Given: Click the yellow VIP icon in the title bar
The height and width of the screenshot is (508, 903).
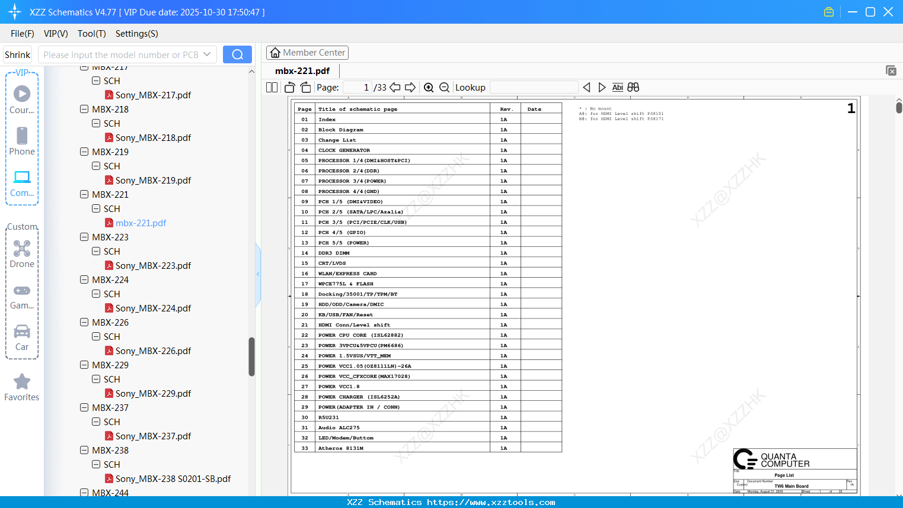Looking at the screenshot, I should [829, 12].
